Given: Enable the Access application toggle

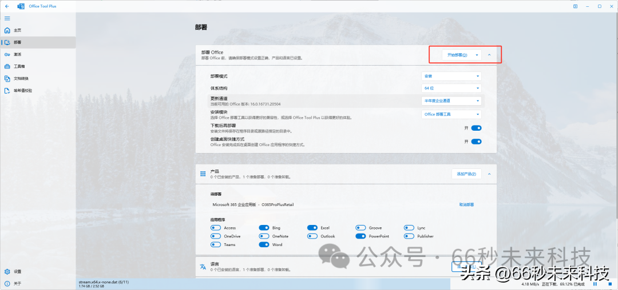Looking at the screenshot, I should (x=216, y=228).
